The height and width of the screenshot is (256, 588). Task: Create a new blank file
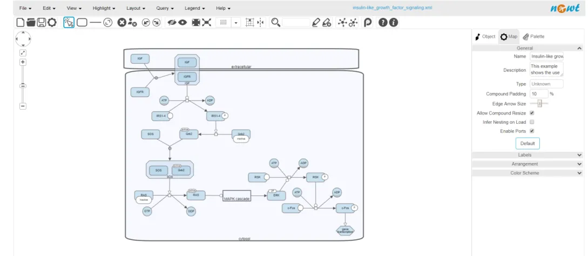click(21, 23)
